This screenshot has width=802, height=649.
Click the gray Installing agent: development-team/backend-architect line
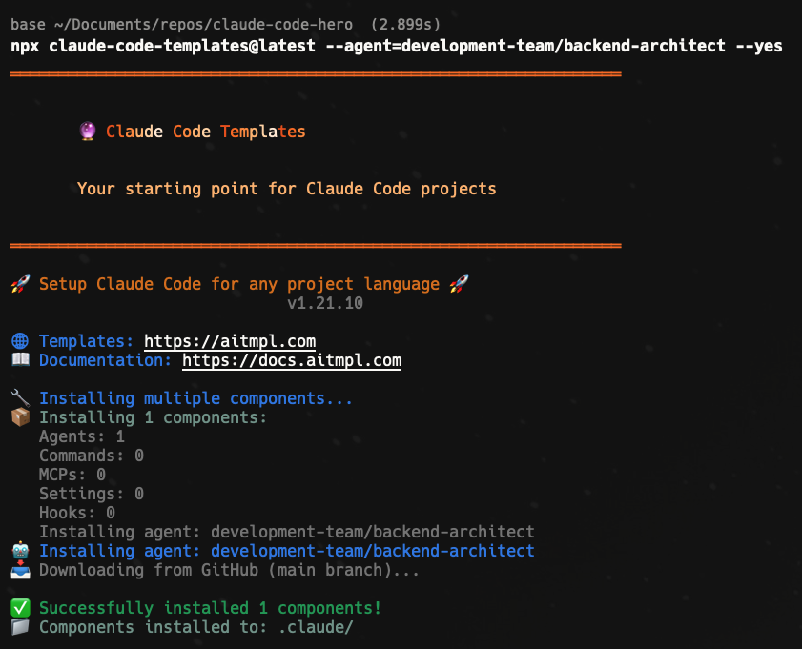click(x=287, y=532)
